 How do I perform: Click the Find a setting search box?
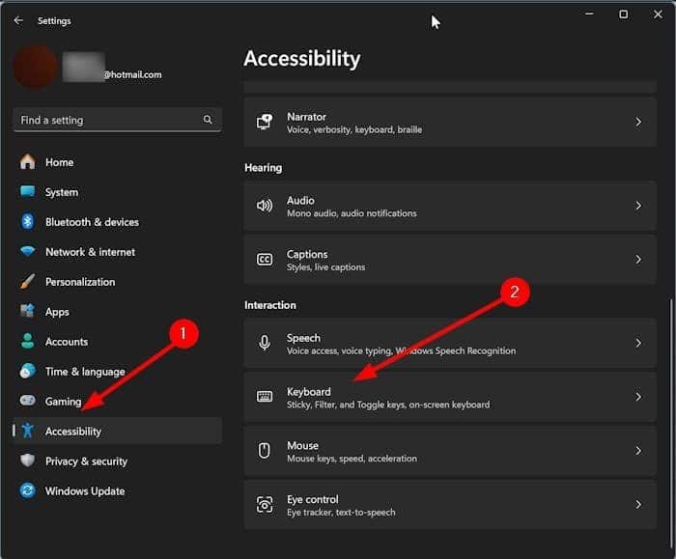pyautogui.click(x=117, y=120)
